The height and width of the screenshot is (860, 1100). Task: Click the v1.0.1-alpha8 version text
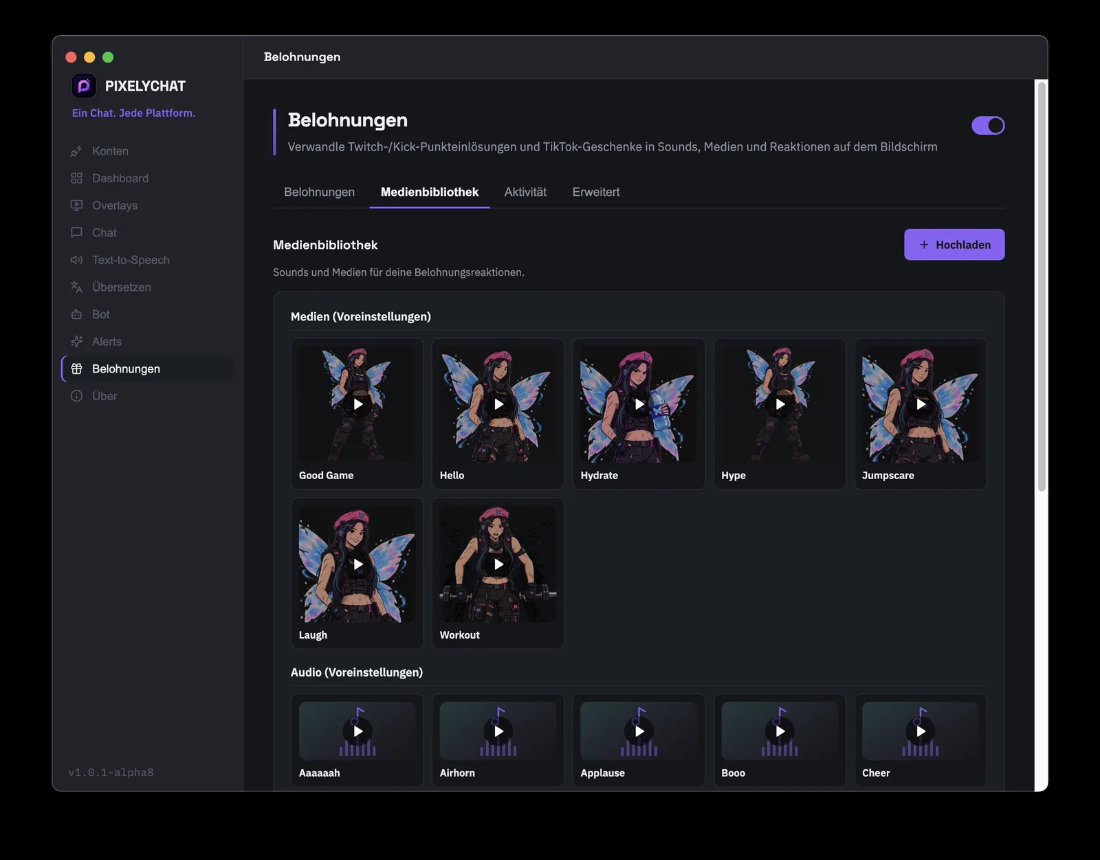[x=111, y=773]
